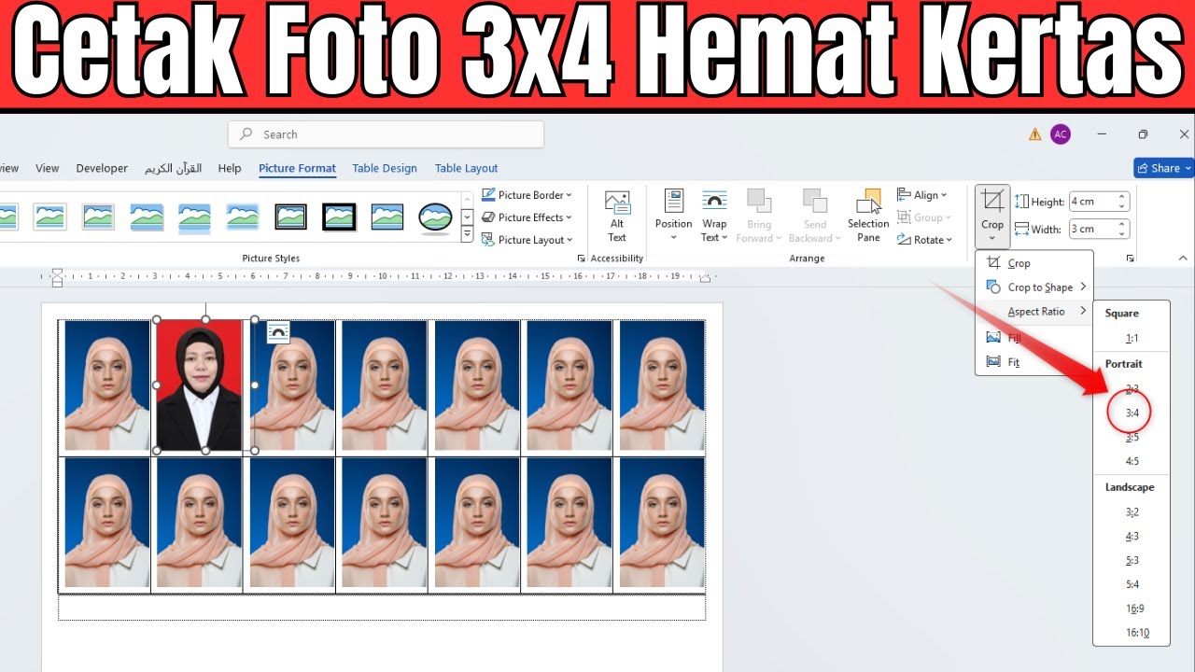This screenshot has height=672, width=1195.
Task: Select 1:1 square aspect ratio
Action: pos(1132,339)
